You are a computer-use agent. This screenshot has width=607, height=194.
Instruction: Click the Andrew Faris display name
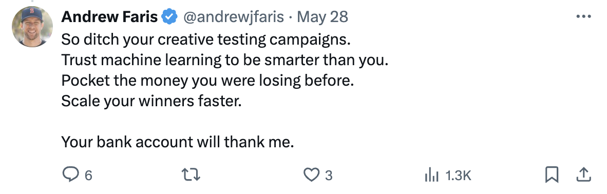point(109,17)
